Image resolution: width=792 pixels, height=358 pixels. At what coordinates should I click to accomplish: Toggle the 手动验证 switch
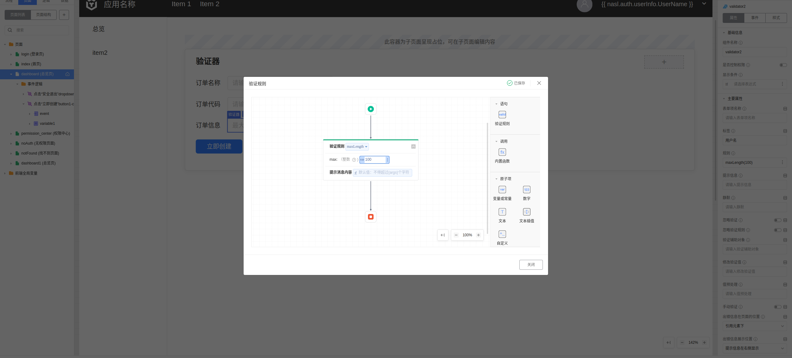(777, 307)
